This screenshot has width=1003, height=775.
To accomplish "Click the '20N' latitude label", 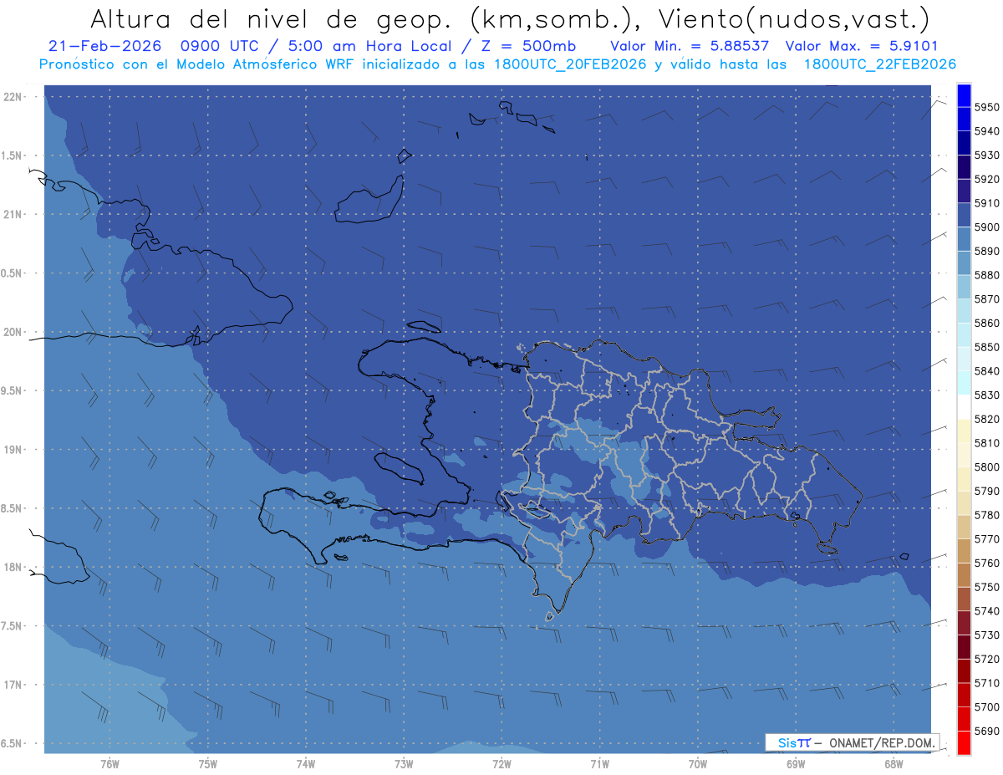I will click(12, 332).
